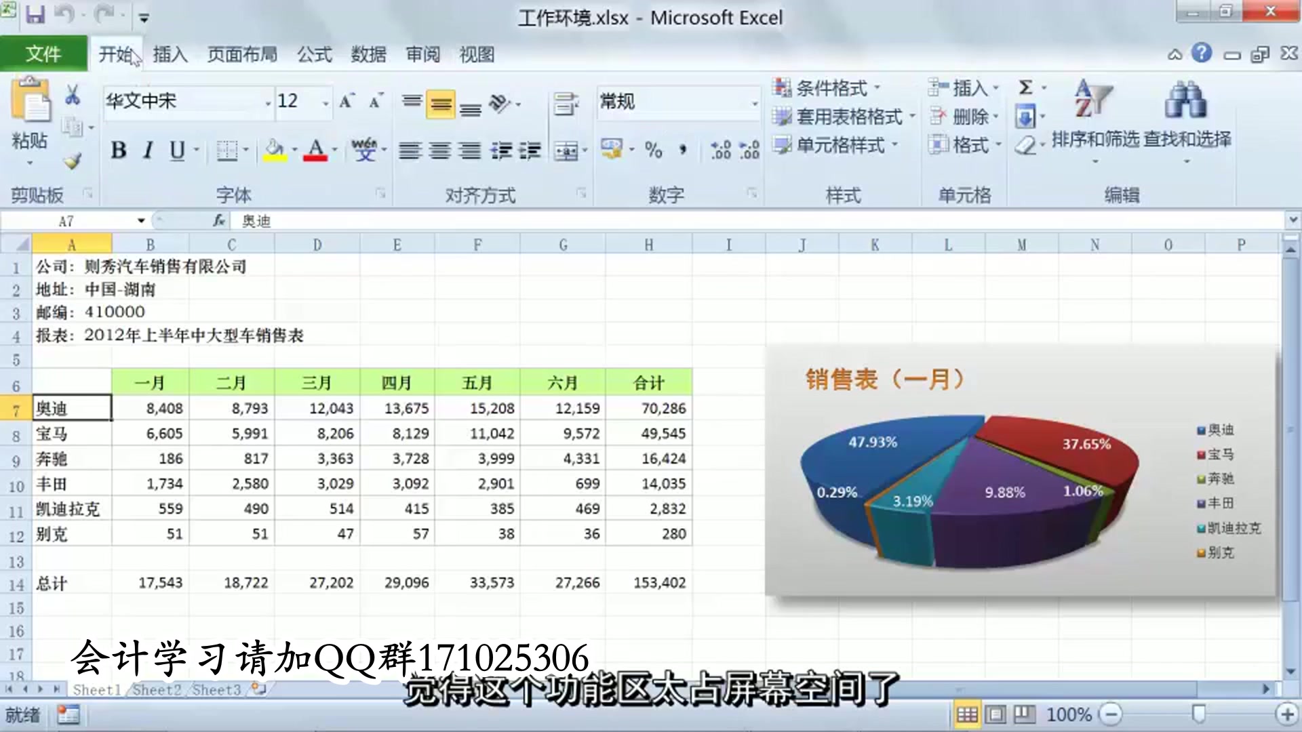Toggle italic formatting
This screenshot has height=732, width=1302.
(148, 150)
